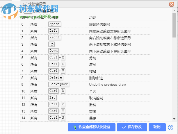Viewport: 178px width, 134px height.
Task: Select the C key for copy shortcut
Action: click(x=63, y=64)
